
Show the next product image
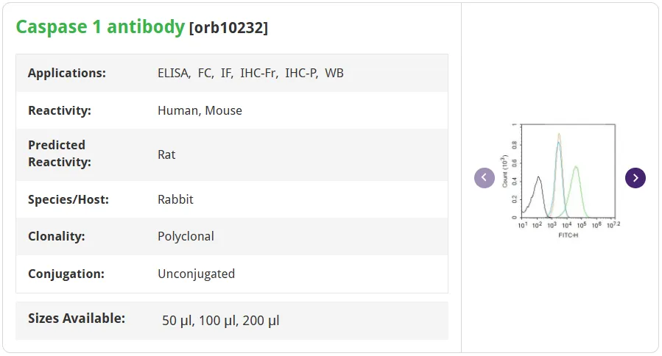click(x=635, y=178)
